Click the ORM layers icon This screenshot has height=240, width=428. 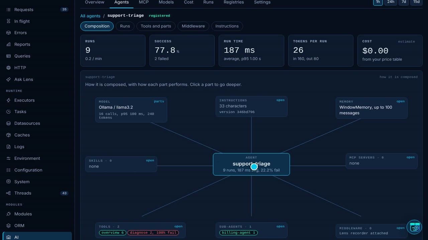[9, 226]
